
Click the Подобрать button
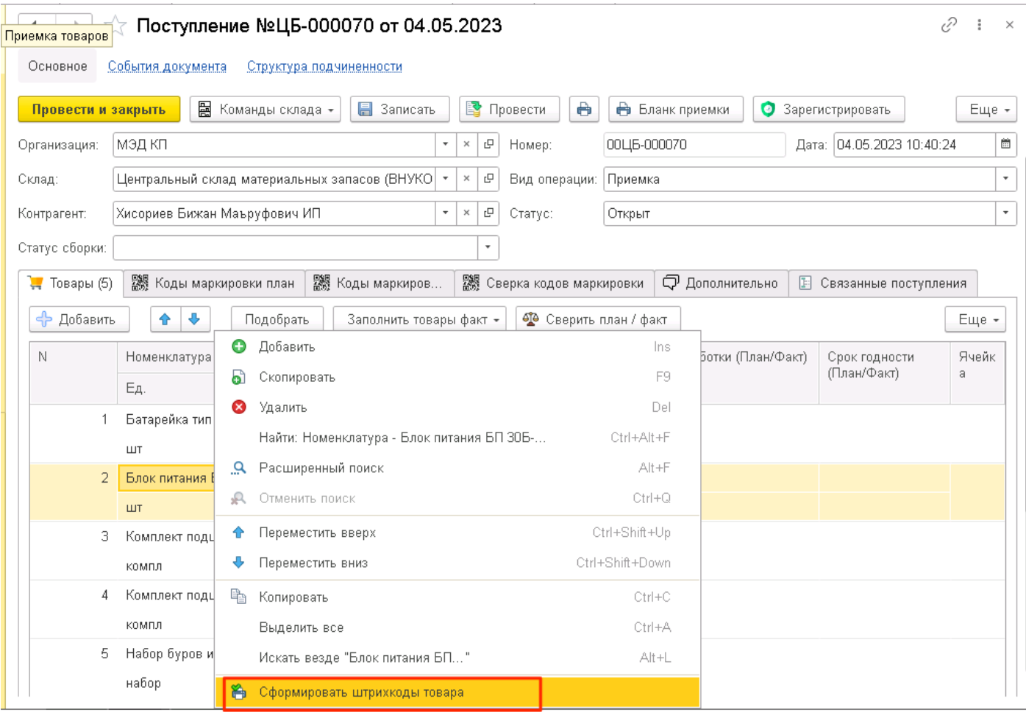point(277,319)
